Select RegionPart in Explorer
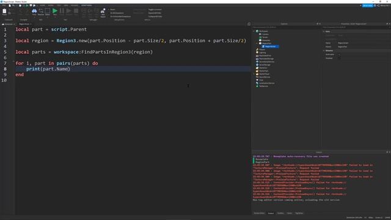This screenshot has height=220, width=391. [x=266, y=43]
